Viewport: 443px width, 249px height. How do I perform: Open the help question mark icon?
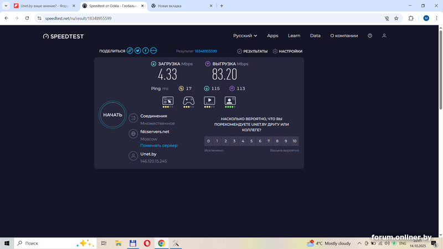point(370,35)
